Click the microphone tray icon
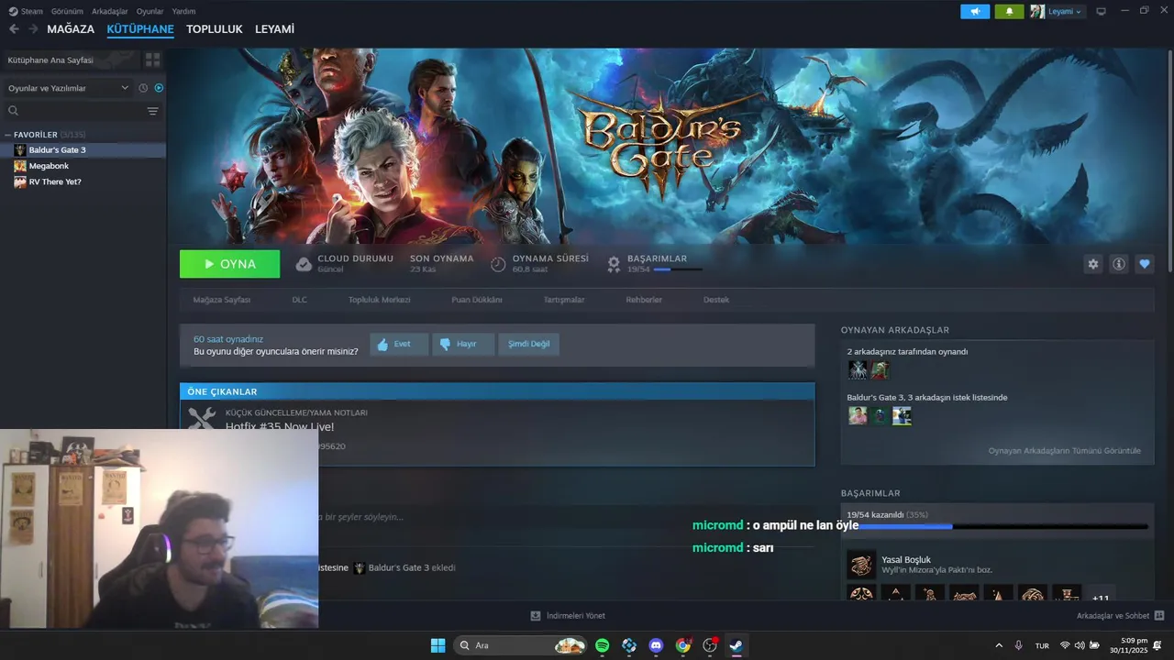Viewport: 1174px width, 660px height. [1018, 645]
